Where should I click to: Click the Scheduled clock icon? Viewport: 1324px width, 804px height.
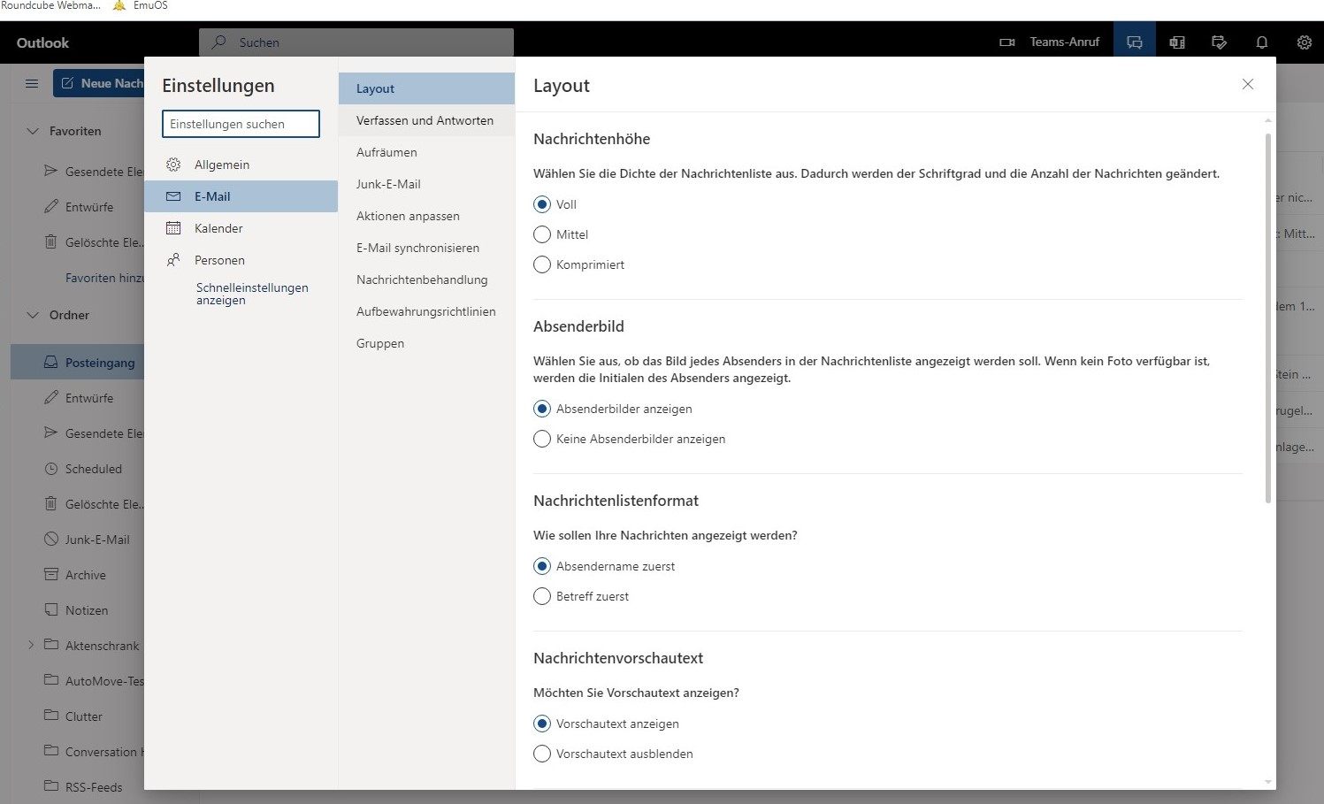point(51,469)
